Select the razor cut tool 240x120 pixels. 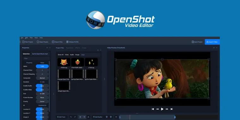[88, 117]
